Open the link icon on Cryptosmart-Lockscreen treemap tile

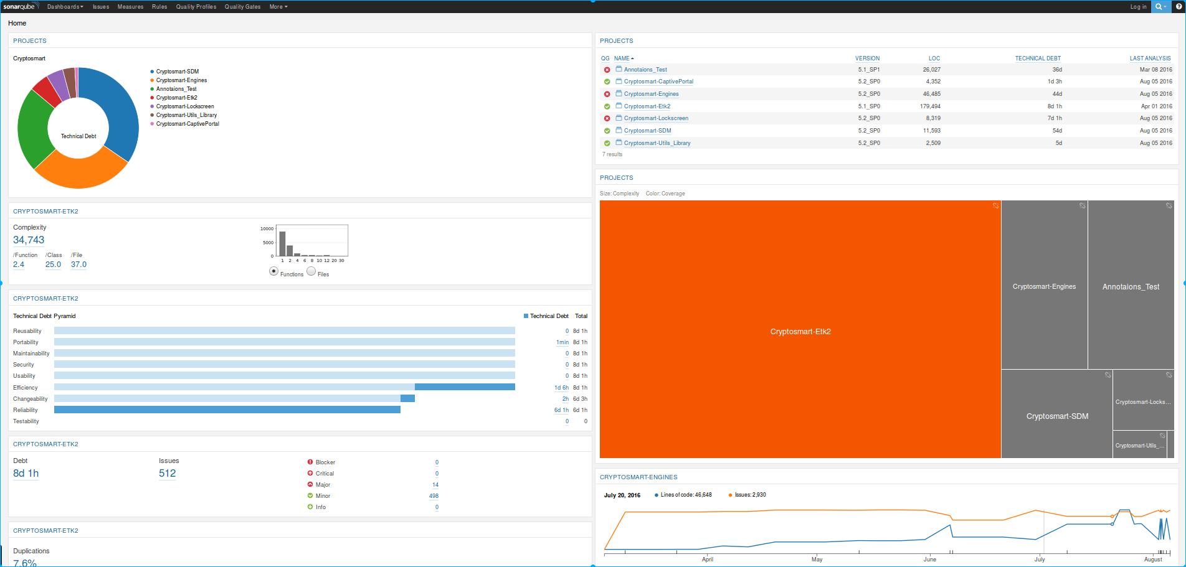click(1169, 375)
